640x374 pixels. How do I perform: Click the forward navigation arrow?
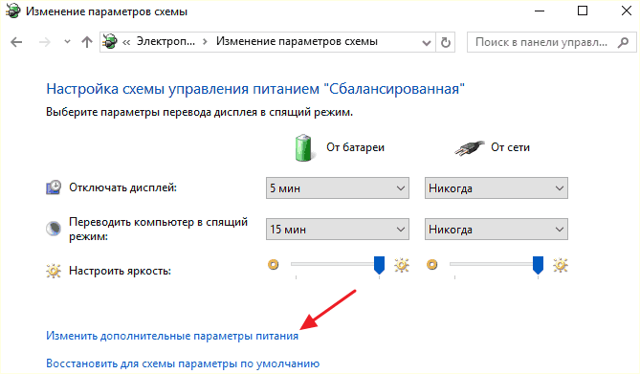click(x=45, y=42)
